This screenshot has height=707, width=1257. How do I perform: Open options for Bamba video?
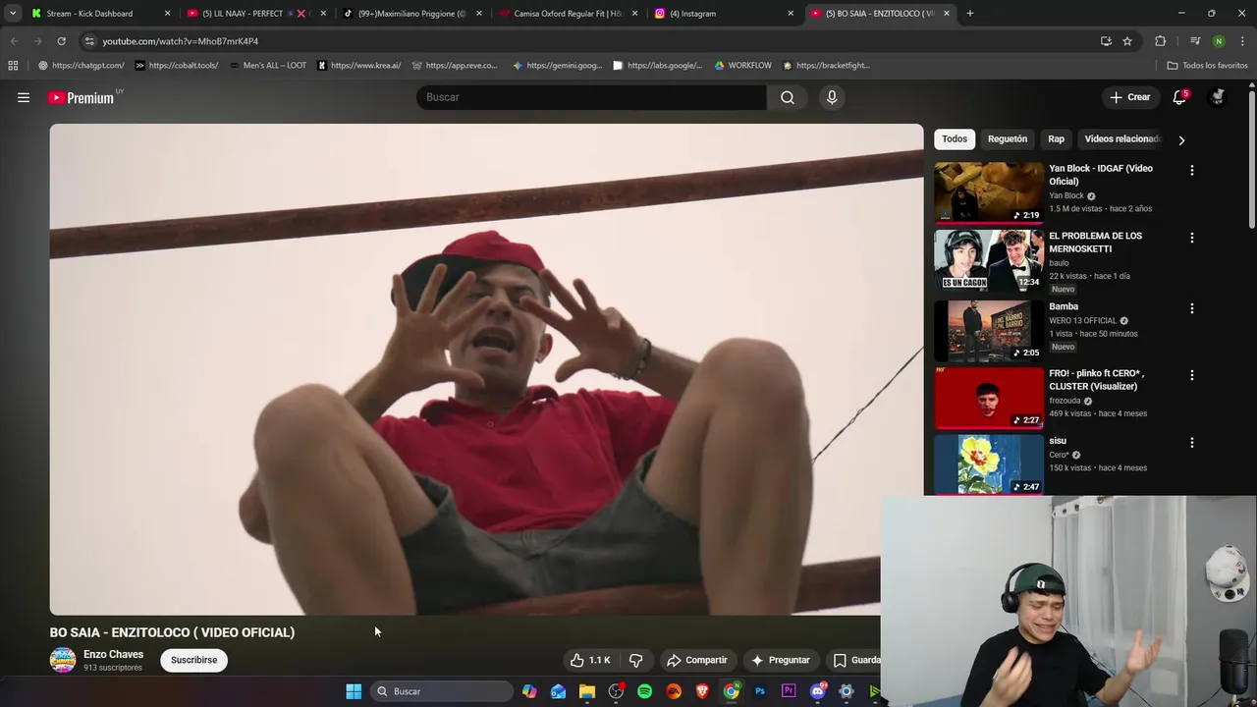click(1192, 308)
